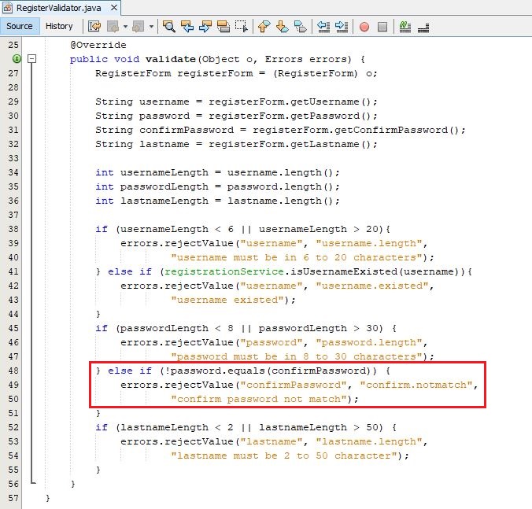Click "lastname must be 2 to 50 character" string

[284, 456]
